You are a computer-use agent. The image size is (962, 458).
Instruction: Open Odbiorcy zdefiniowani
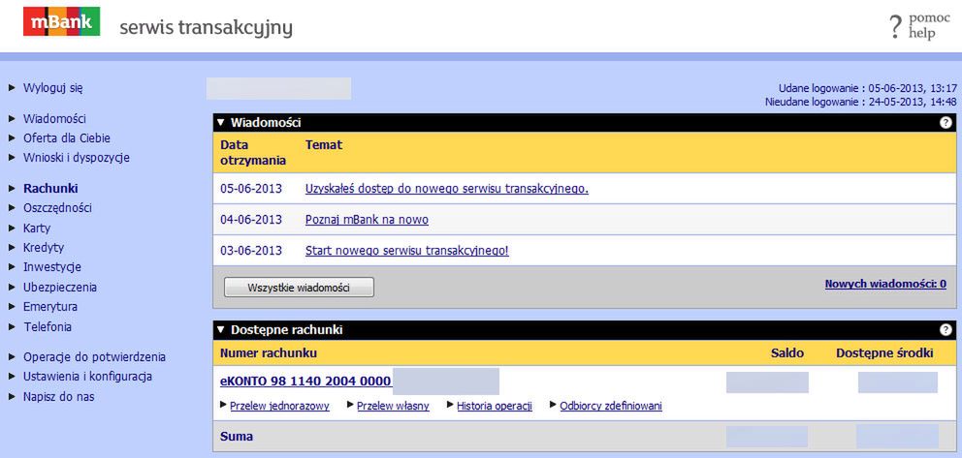tap(610, 406)
